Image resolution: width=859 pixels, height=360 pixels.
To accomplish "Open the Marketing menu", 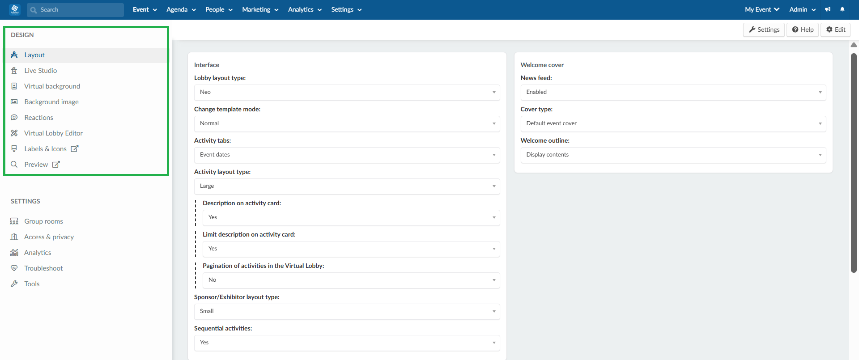I will pos(260,9).
